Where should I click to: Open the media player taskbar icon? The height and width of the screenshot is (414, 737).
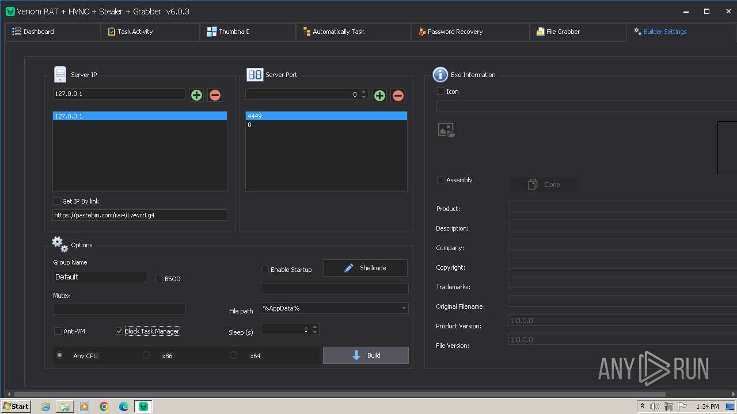(x=85, y=407)
